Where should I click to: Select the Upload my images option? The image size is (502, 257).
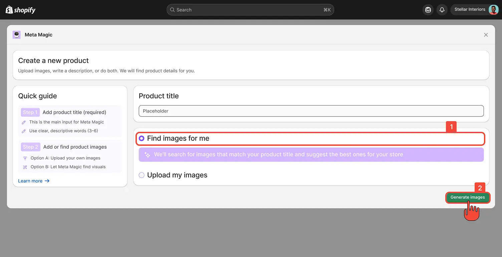tap(142, 175)
